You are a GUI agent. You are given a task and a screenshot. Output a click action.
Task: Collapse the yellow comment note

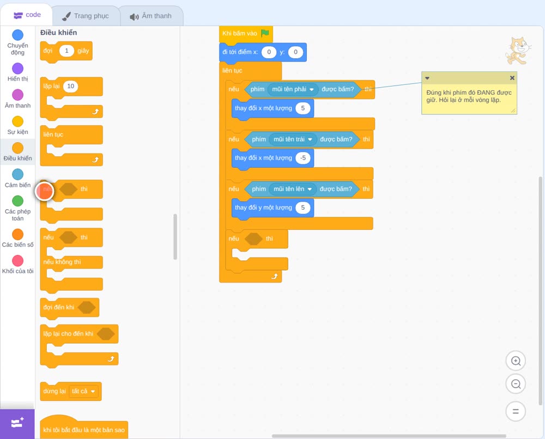(x=427, y=78)
